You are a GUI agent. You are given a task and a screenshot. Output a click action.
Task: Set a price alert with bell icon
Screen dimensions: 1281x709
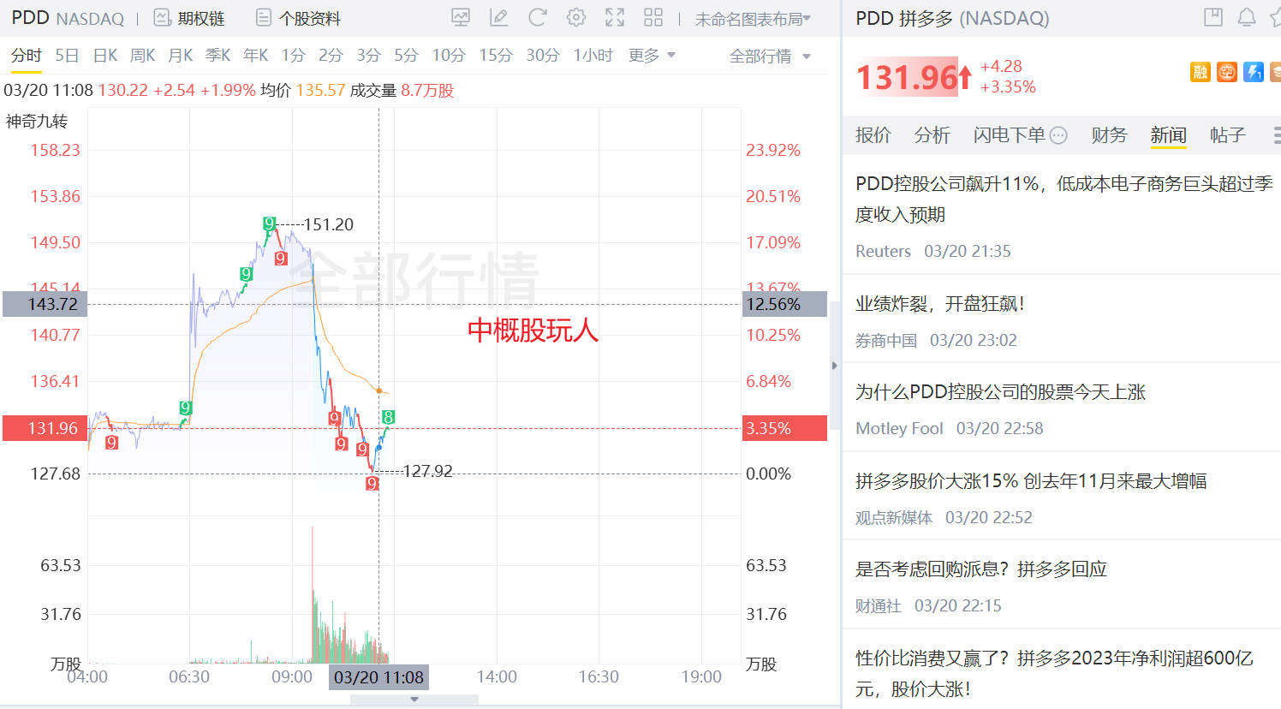[x=1247, y=17]
